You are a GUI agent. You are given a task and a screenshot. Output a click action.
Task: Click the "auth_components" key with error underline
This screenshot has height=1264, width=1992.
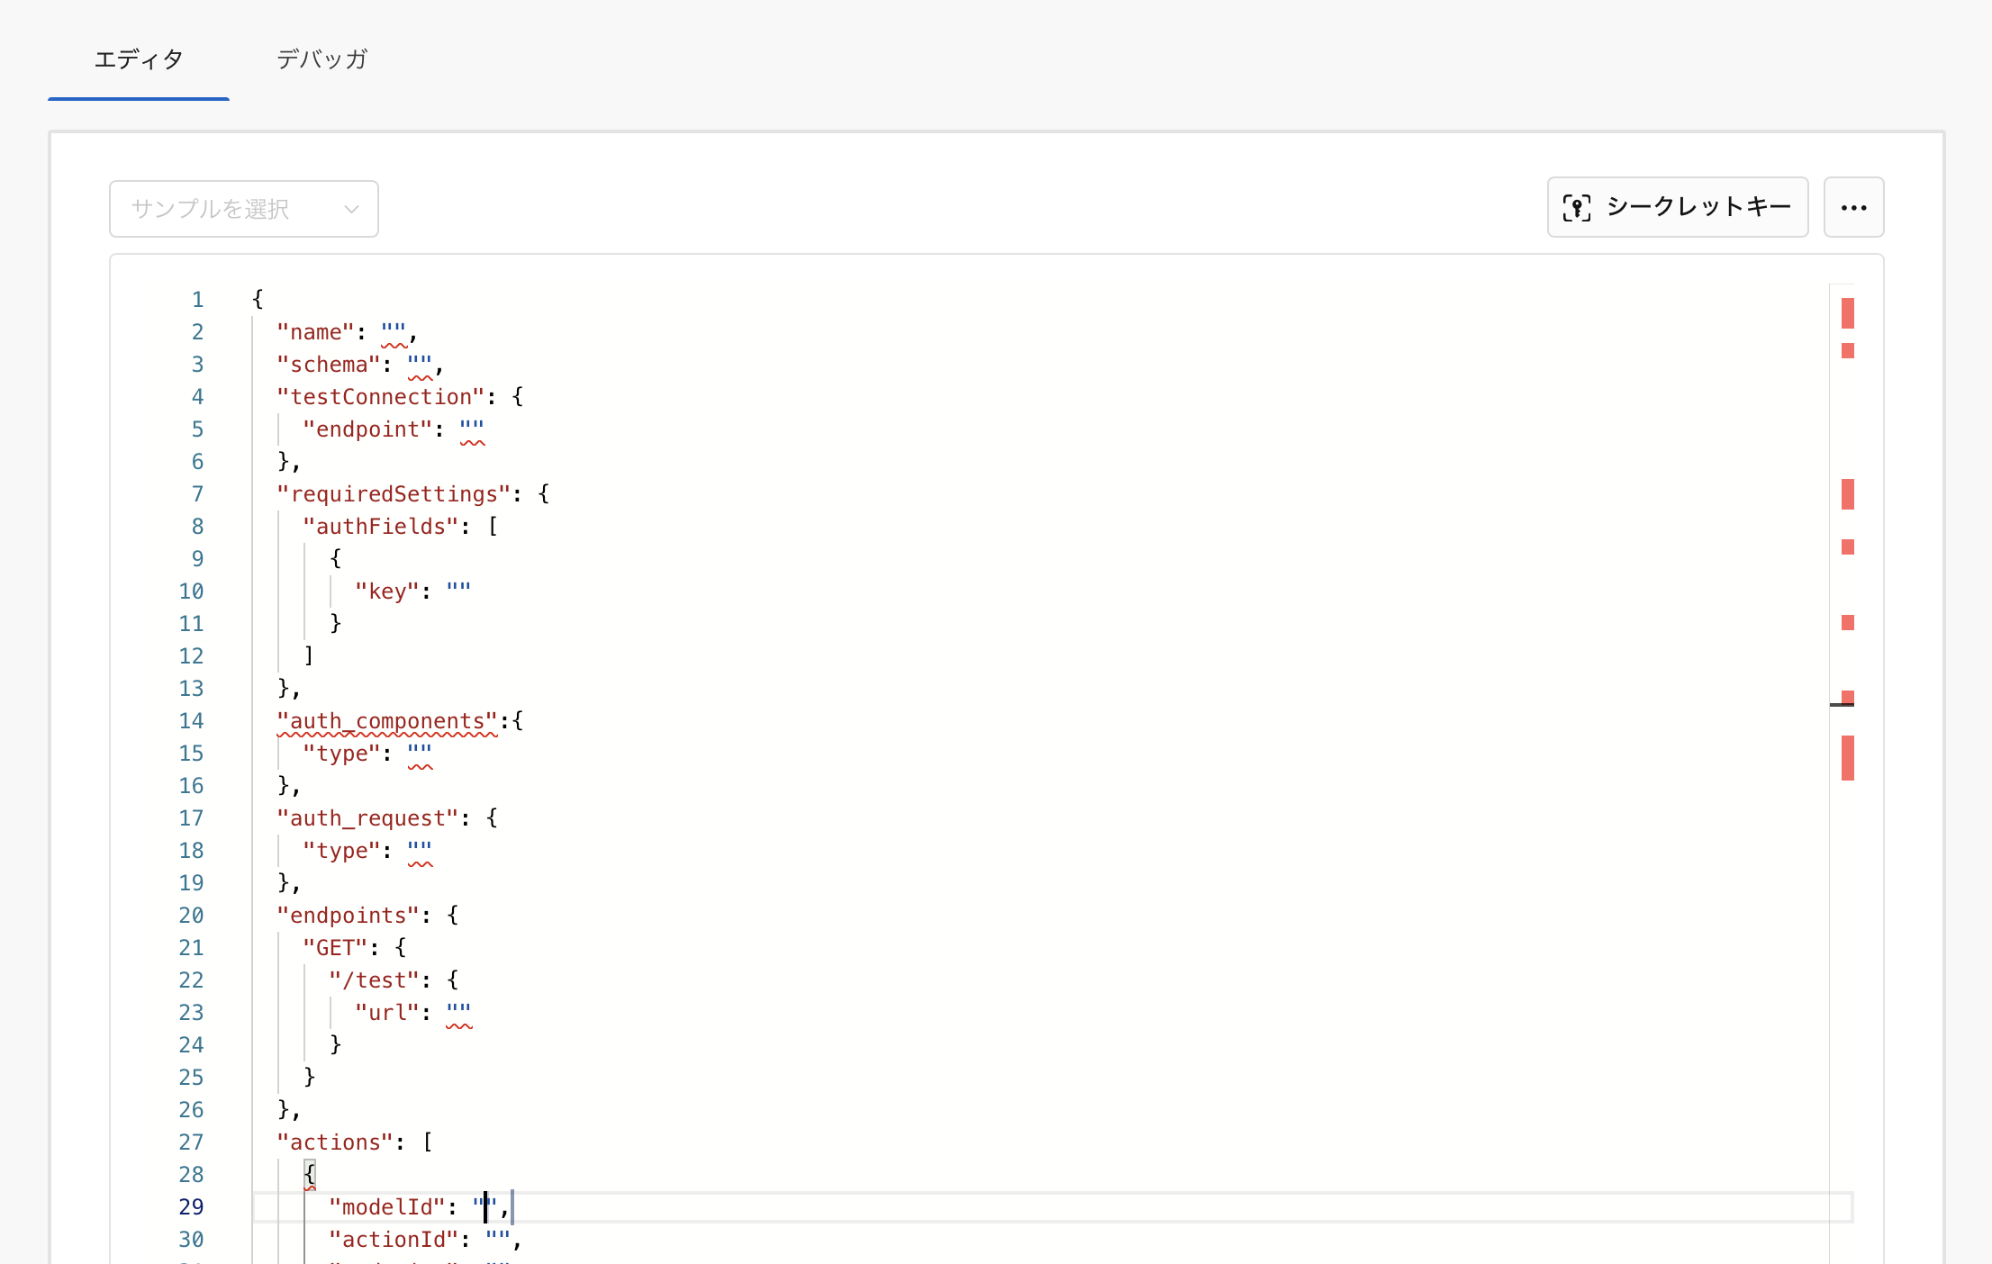(x=387, y=721)
